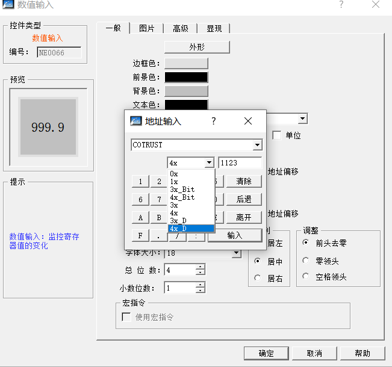
Task: Decrease 小数位数 with the down stepper
Action: coord(201,291)
